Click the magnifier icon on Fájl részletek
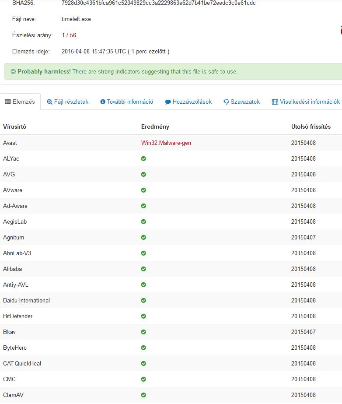This screenshot has height=404, width=342. [49, 102]
